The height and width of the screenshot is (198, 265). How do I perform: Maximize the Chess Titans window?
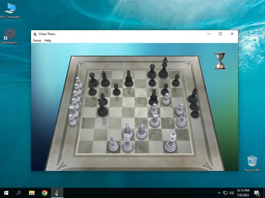[220, 34]
